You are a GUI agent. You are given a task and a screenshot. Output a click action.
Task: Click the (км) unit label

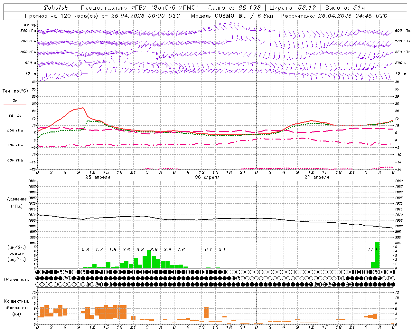[x=16, y=314]
